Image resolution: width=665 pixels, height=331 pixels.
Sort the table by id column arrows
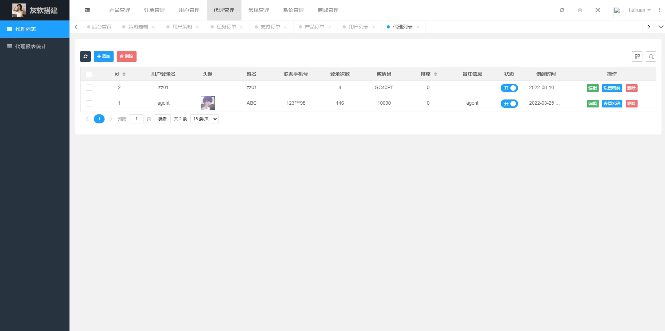point(124,74)
